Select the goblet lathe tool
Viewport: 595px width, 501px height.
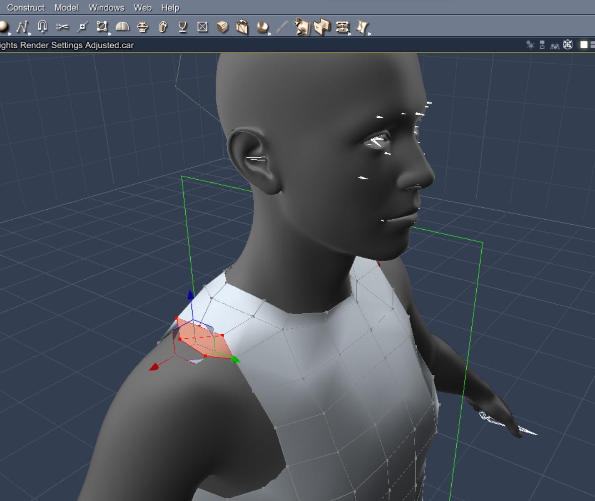pos(182,27)
